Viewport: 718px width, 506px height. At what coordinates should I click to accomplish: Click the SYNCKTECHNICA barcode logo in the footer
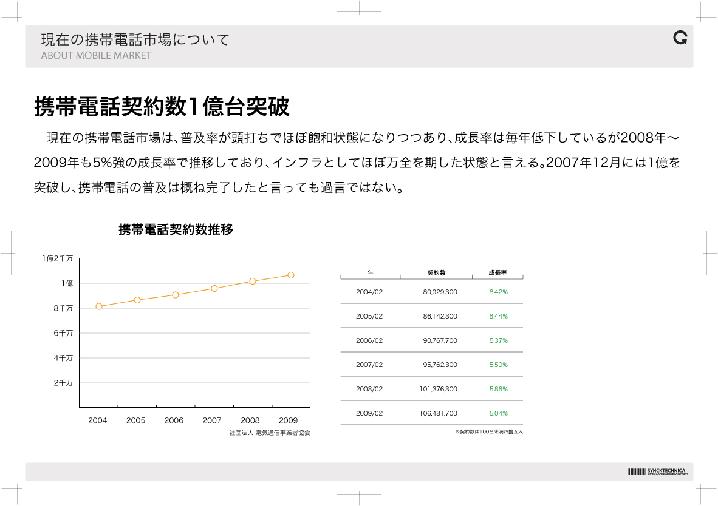coord(657,471)
